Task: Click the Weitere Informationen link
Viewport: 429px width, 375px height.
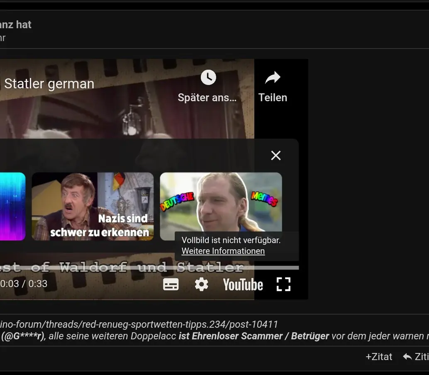Action: [223, 251]
